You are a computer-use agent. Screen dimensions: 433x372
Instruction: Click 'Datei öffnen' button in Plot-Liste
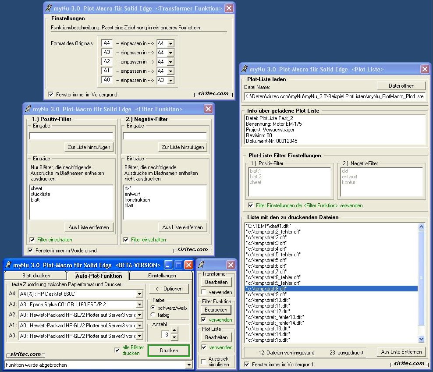coord(401,86)
